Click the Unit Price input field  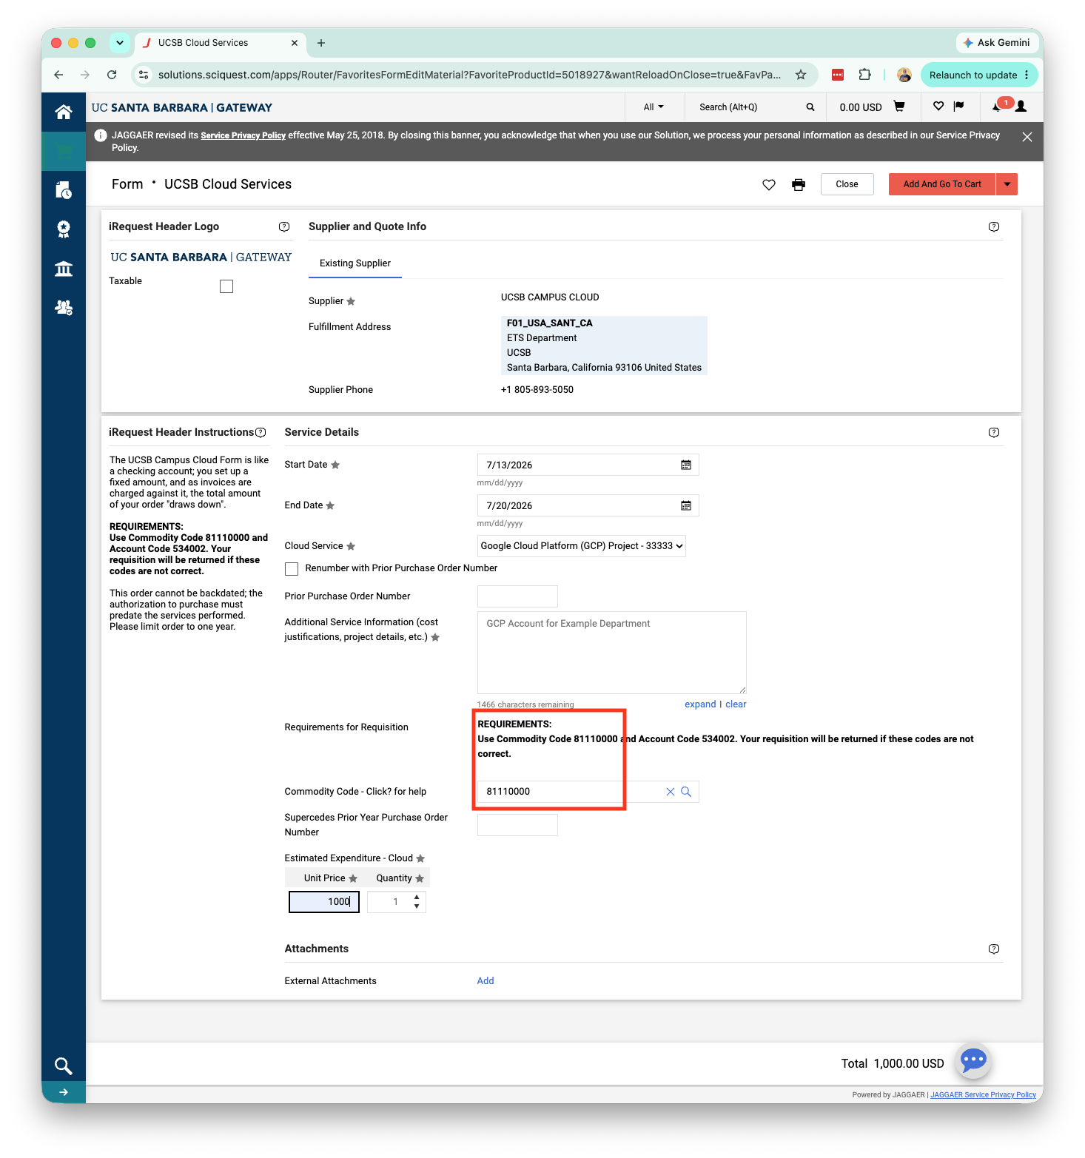point(324,902)
